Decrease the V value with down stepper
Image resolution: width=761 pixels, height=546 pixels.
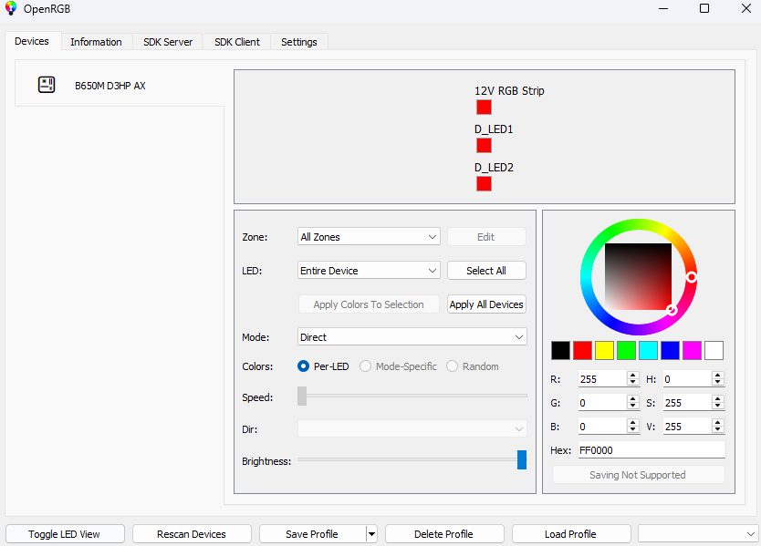[x=717, y=430]
